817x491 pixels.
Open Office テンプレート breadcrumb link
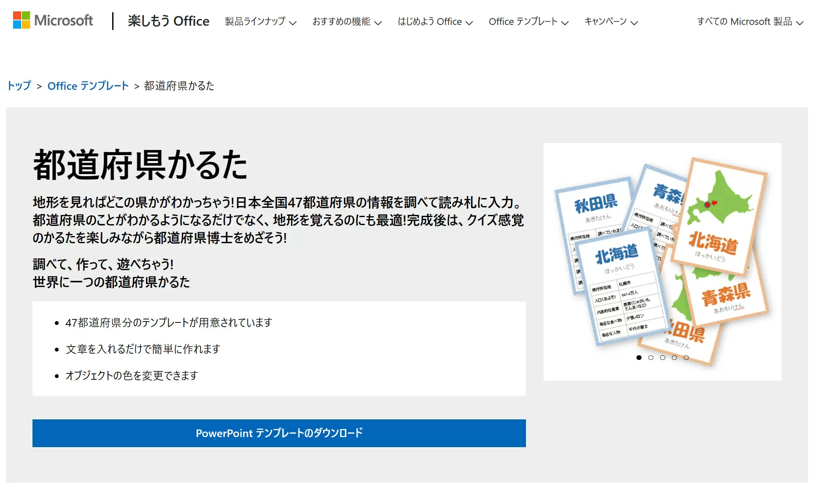(x=88, y=86)
